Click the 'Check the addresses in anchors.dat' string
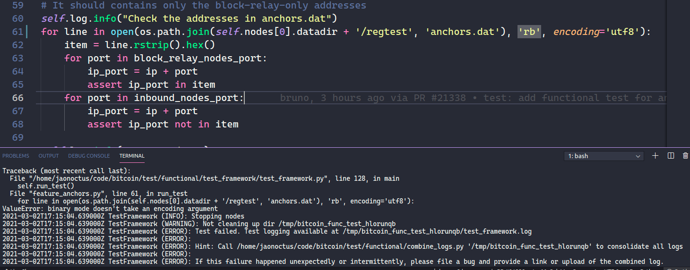This screenshot has height=270, width=690. [226, 19]
